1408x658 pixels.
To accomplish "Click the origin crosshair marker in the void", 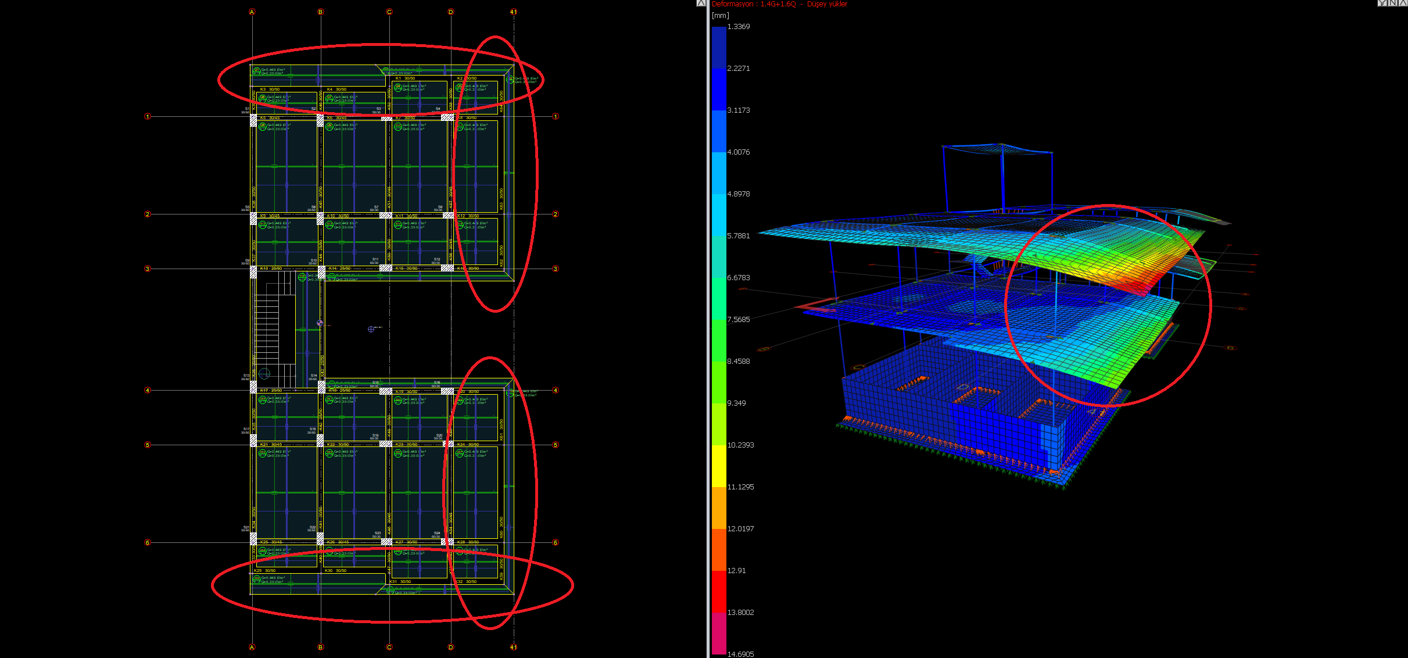I will point(371,329).
